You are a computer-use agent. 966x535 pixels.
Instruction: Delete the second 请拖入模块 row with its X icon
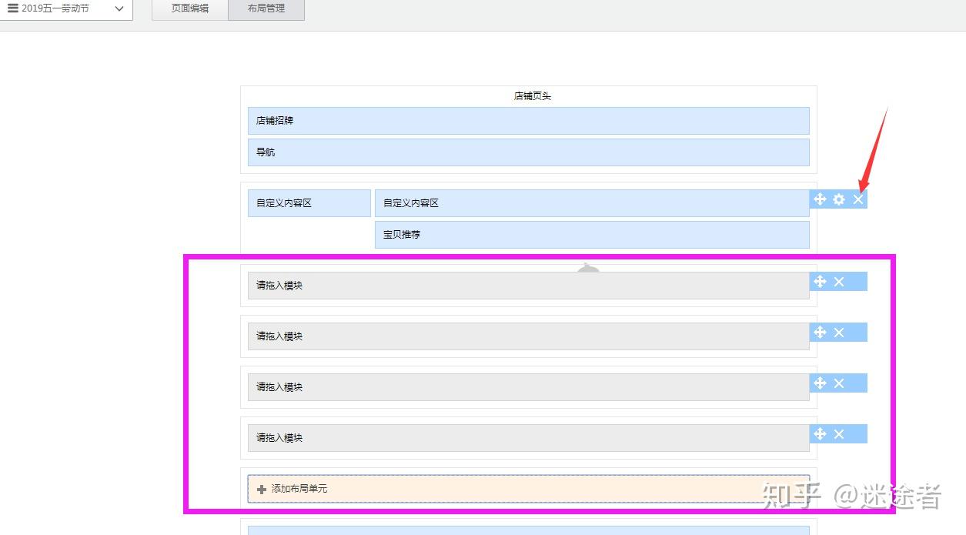[838, 333]
